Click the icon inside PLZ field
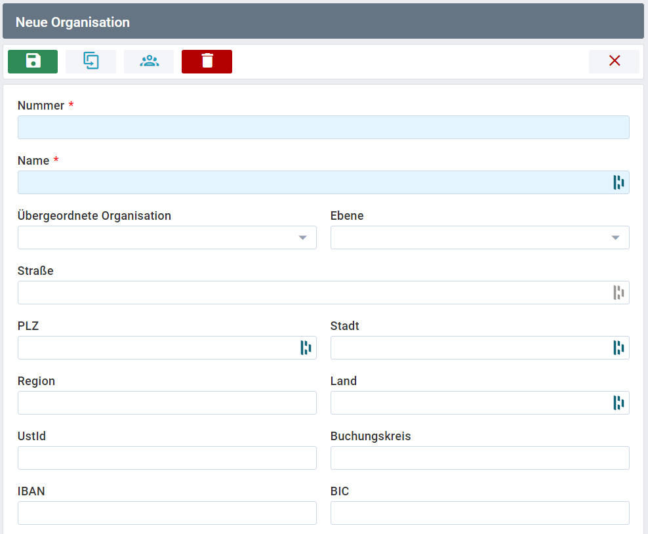Viewport: 648px width, 534px height. [x=305, y=348]
